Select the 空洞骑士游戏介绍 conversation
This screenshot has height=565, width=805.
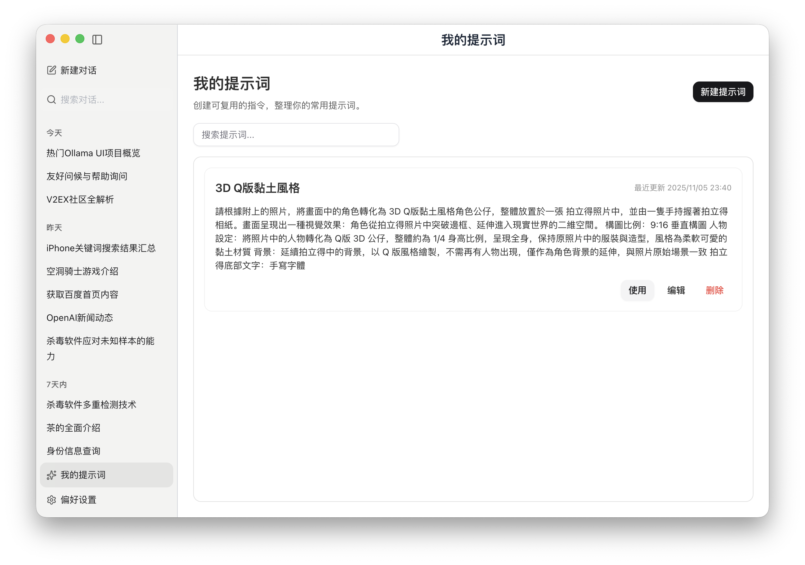(x=82, y=271)
